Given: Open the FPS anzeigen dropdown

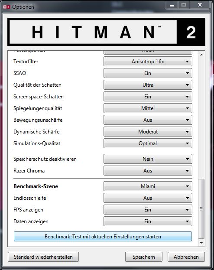Looking at the screenshot, I should coord(148,210).
